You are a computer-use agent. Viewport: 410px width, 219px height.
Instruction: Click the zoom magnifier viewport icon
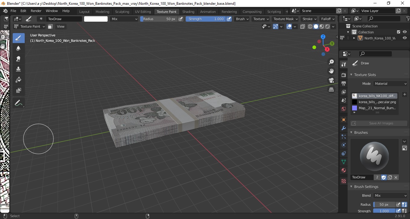[x=331, y=62]
